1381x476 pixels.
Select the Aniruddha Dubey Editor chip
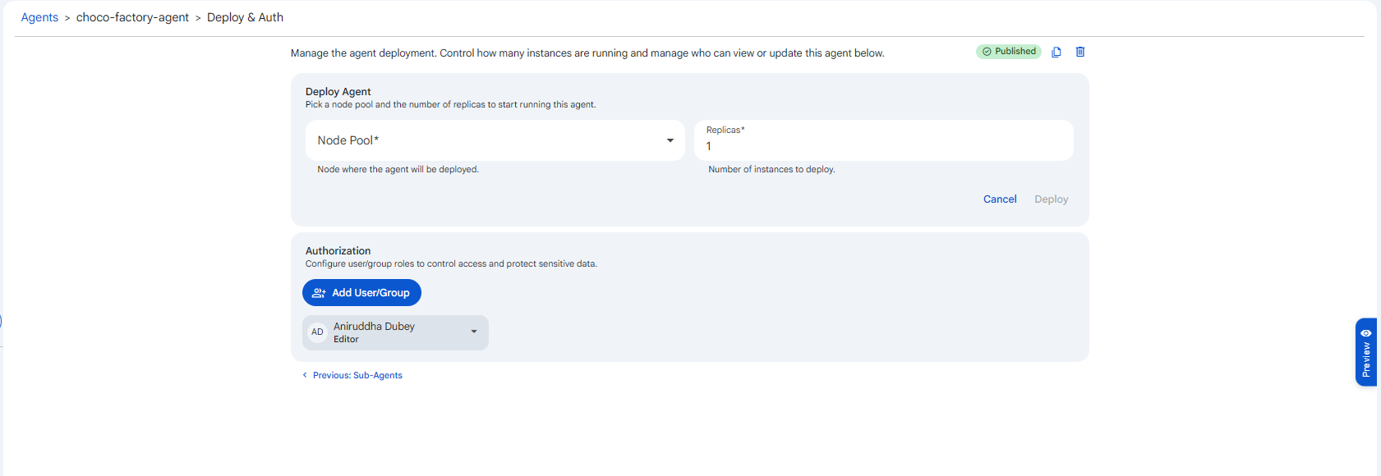coord(395,332)
